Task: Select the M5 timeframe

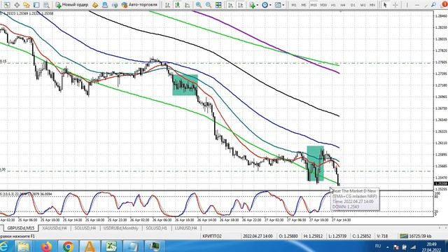Action: click(x=303, y=5)
